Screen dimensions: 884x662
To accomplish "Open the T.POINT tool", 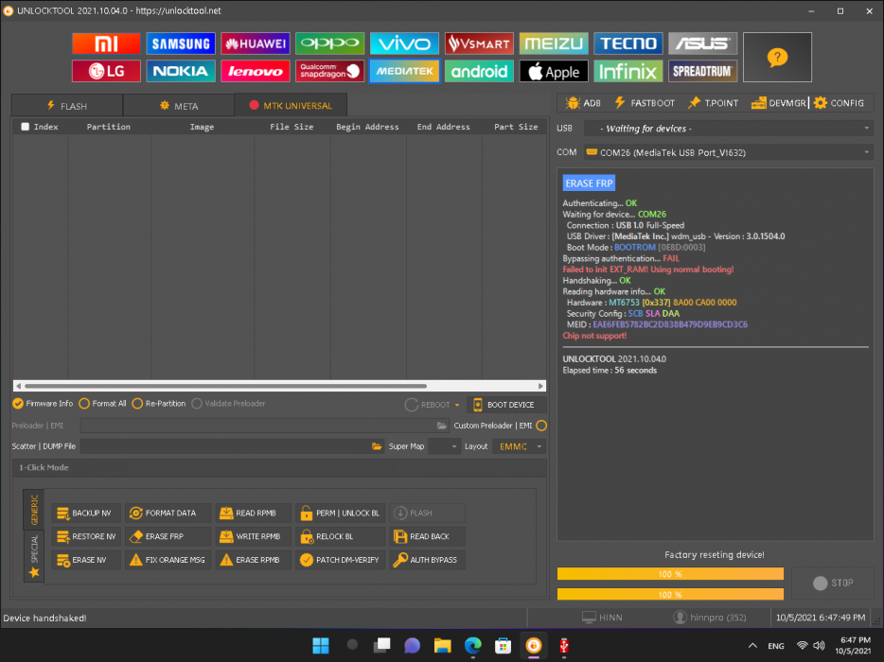I will point(713,103).
